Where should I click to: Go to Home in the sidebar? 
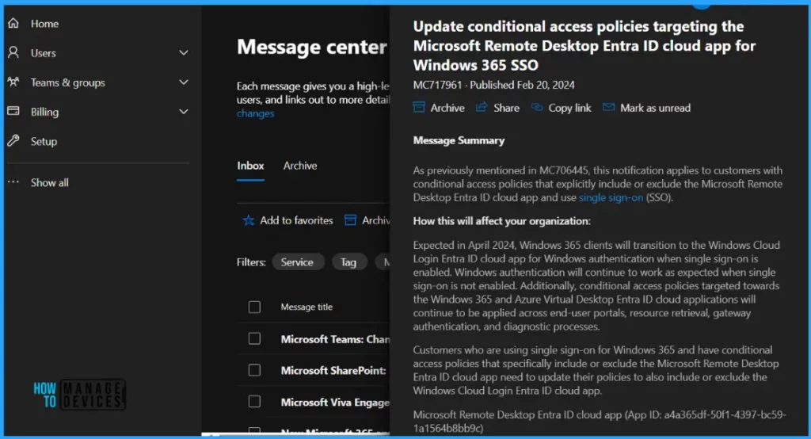[44, 23]
